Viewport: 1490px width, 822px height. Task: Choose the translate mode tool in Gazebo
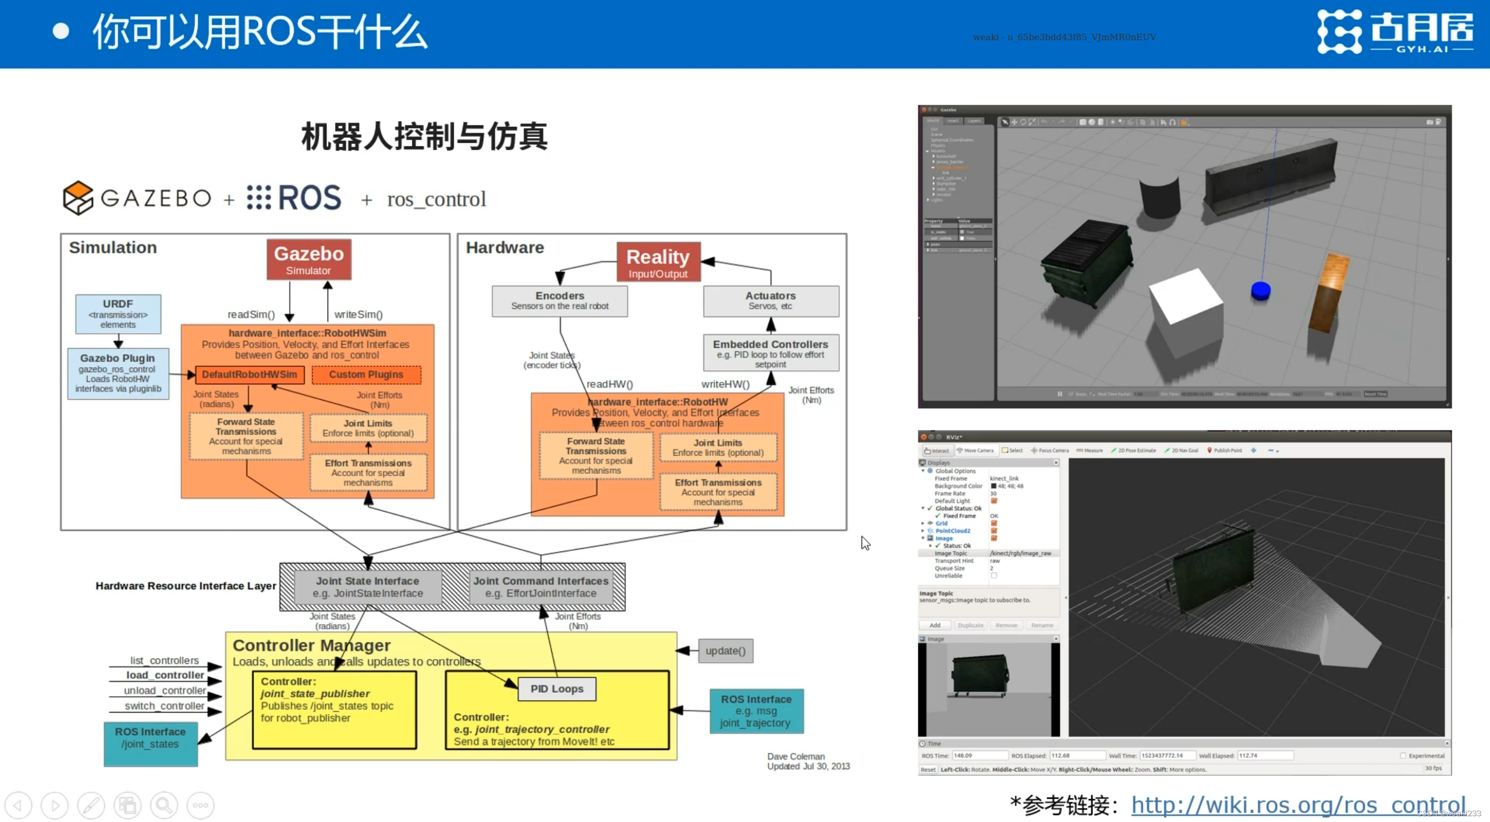tap(1014, 122)
